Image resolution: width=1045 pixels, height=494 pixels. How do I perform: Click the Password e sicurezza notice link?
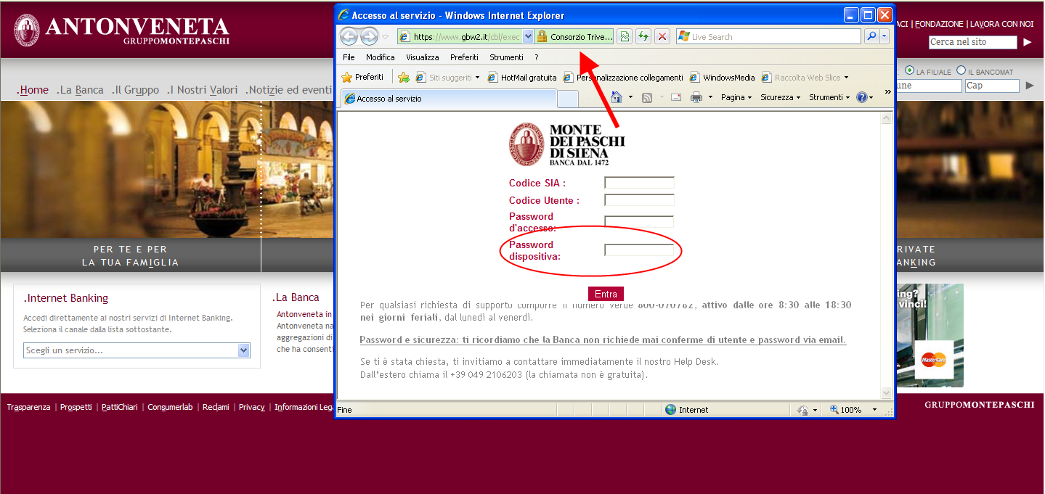click(603, 340)
